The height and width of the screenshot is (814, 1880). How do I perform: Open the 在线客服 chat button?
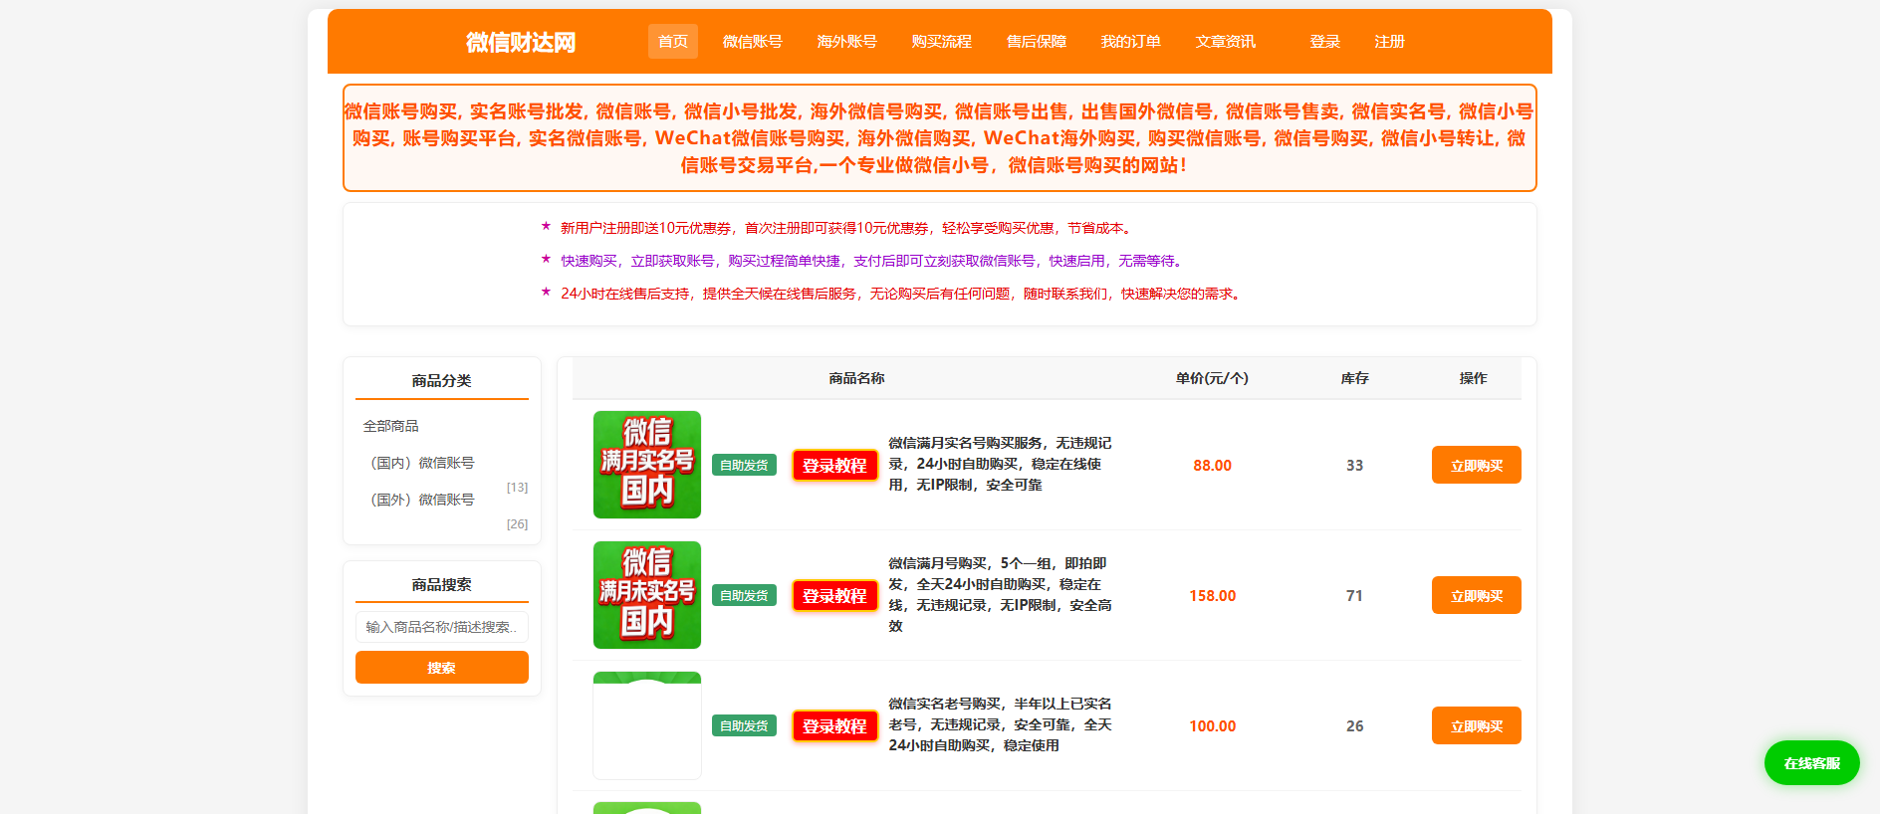coord(1812,763)
